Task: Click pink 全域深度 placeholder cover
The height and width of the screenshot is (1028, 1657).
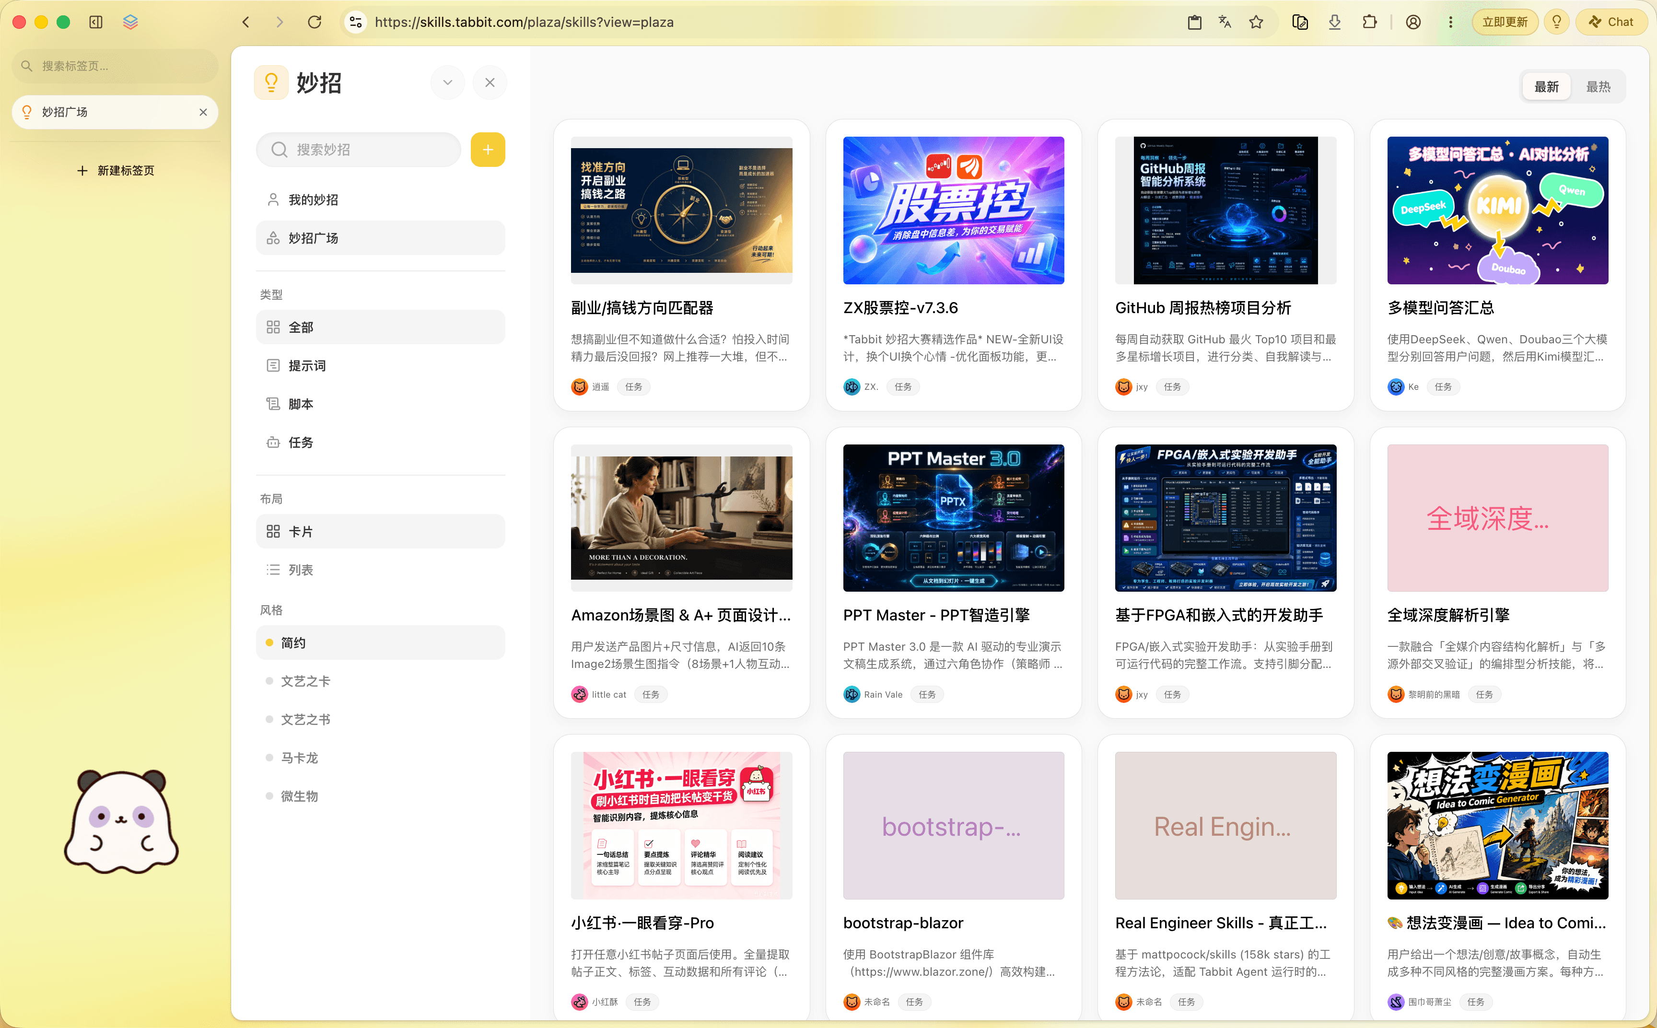Action: tap(1498, 518)
